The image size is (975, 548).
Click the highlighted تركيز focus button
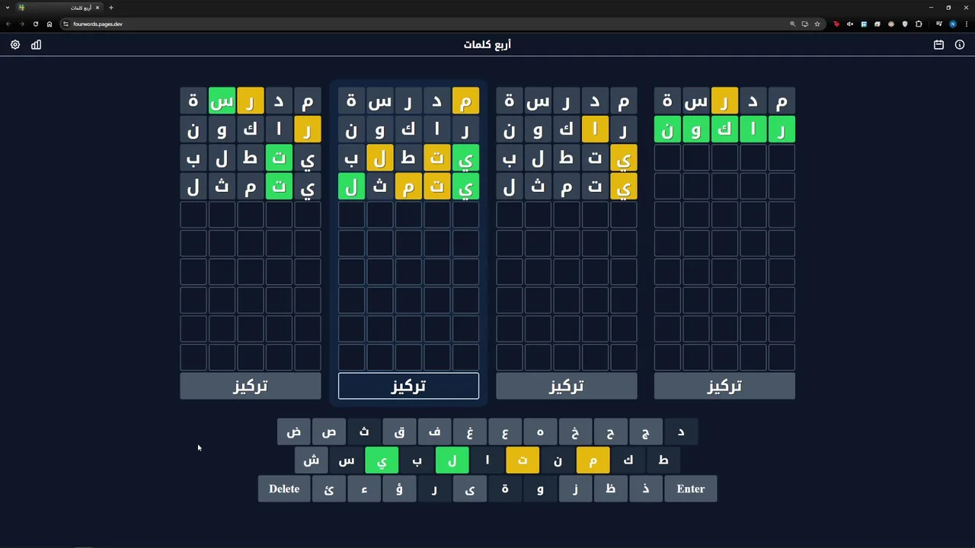408,386
